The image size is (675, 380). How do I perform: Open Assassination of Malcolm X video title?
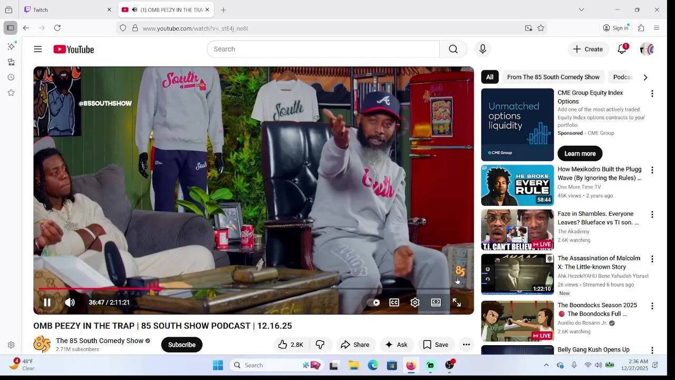[599, 262]
